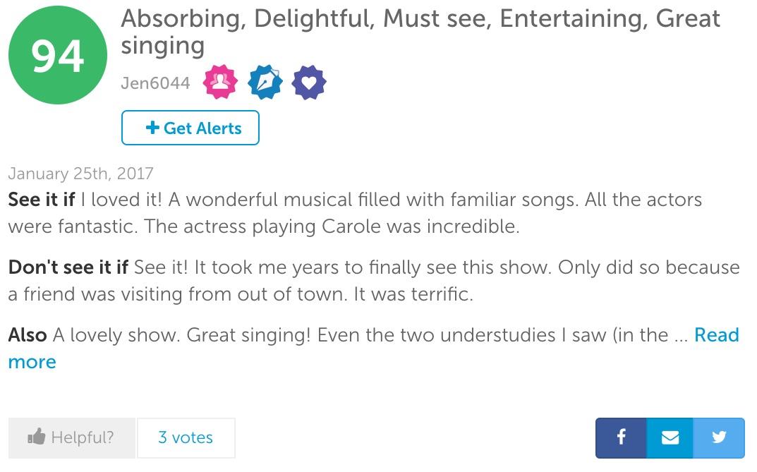The image size is (757, 472).
Task: Click the blue pen writer badge
Action: coord(265,83)
